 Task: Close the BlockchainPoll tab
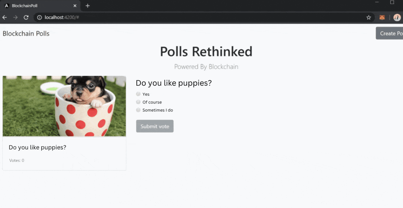pyautogui.click(x=75, y=6)
